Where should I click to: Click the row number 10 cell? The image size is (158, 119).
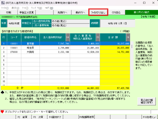(x=4, y=81)
